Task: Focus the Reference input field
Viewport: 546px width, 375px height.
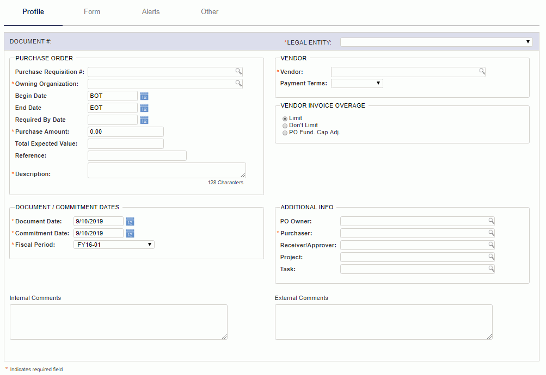Action: (x=137, y=155)
